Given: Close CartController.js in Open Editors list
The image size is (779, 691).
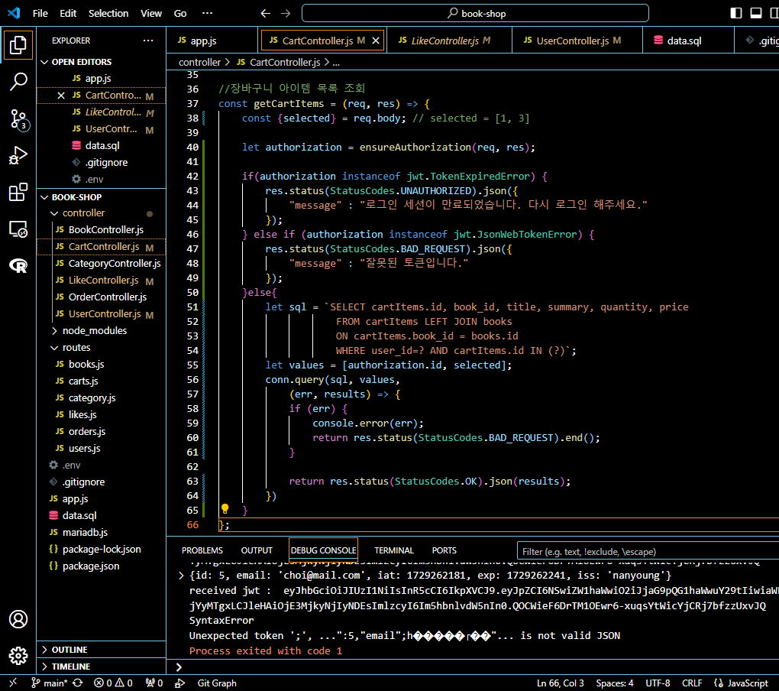Looking at the screenshot, I should coord(61,96).
